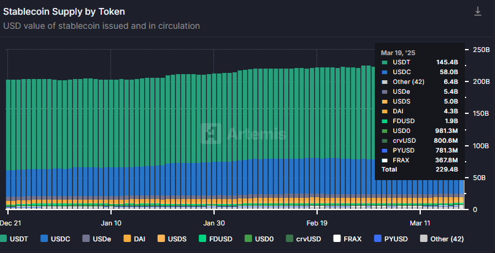Click the USDe 5.4B value in tooltip
The image size is (495, 253).
coord(451,92)
